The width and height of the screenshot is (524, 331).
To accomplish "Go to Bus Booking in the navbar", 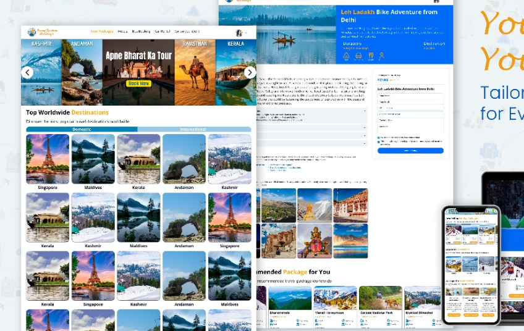I will pos(141,31).
